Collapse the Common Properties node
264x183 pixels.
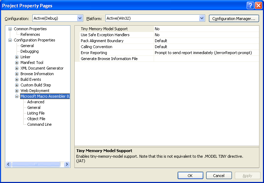(x=10, y=29)
